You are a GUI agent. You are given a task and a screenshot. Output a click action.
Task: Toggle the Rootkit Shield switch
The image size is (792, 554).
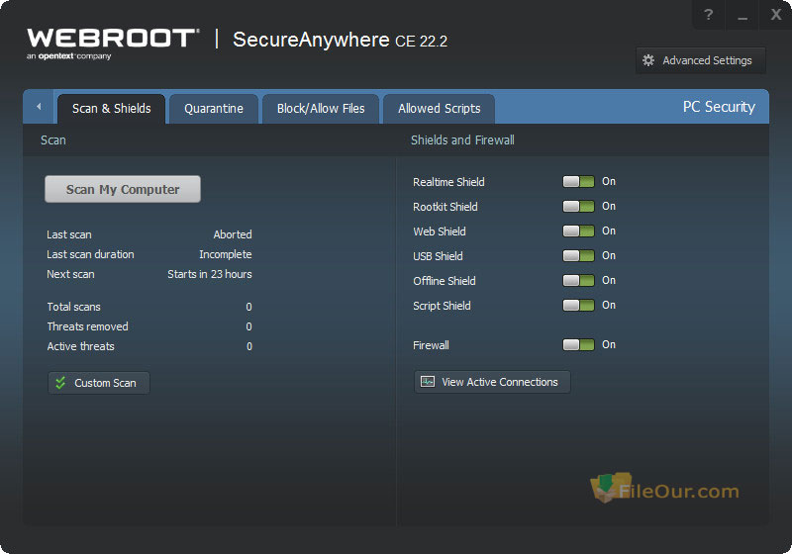click(x=578, y=207)
